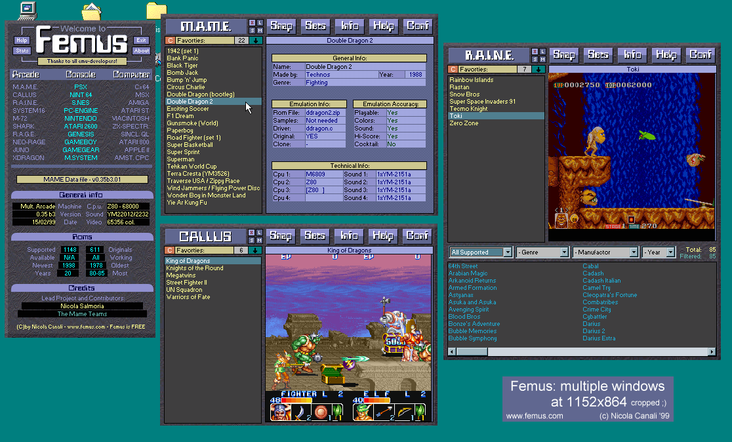732x442 pixels.
Task: Select 'Double Dragon 2' in M.A.M.E. favorites
Action: pyautogui.click(x=213, y=101)
